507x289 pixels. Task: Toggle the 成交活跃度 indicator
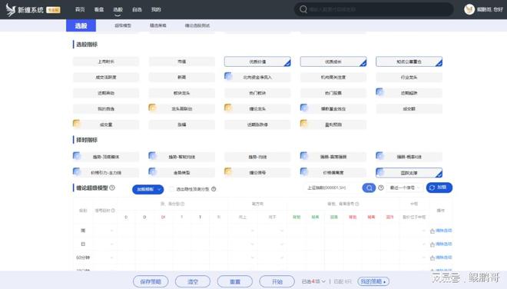tap(106, 78)
